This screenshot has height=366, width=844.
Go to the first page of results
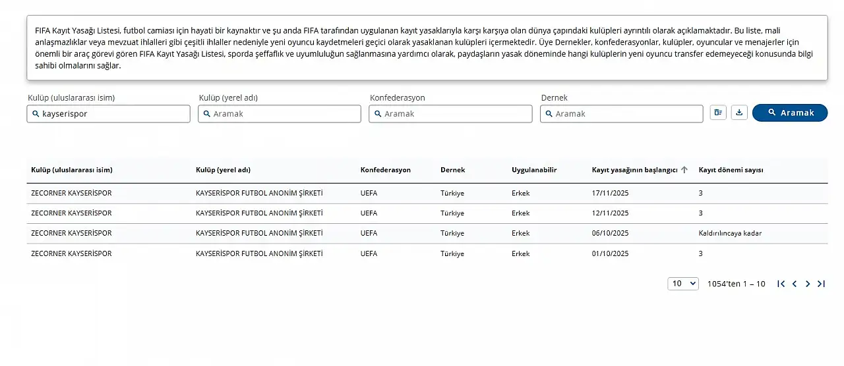pos(781,284)
